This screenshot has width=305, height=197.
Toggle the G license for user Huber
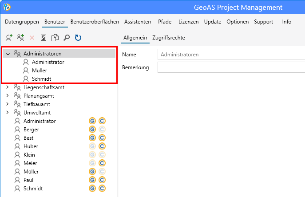92,146
